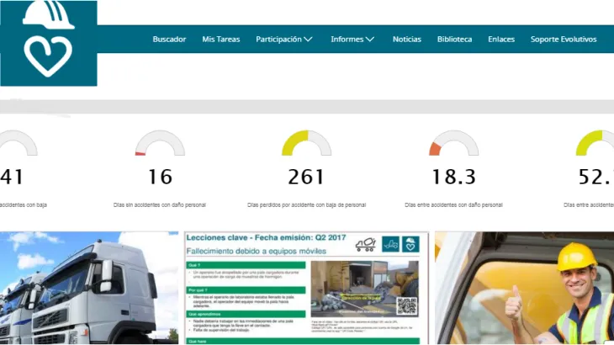Open the Buscador menu item
614x345 pixels.
click(x=169, y=40)
